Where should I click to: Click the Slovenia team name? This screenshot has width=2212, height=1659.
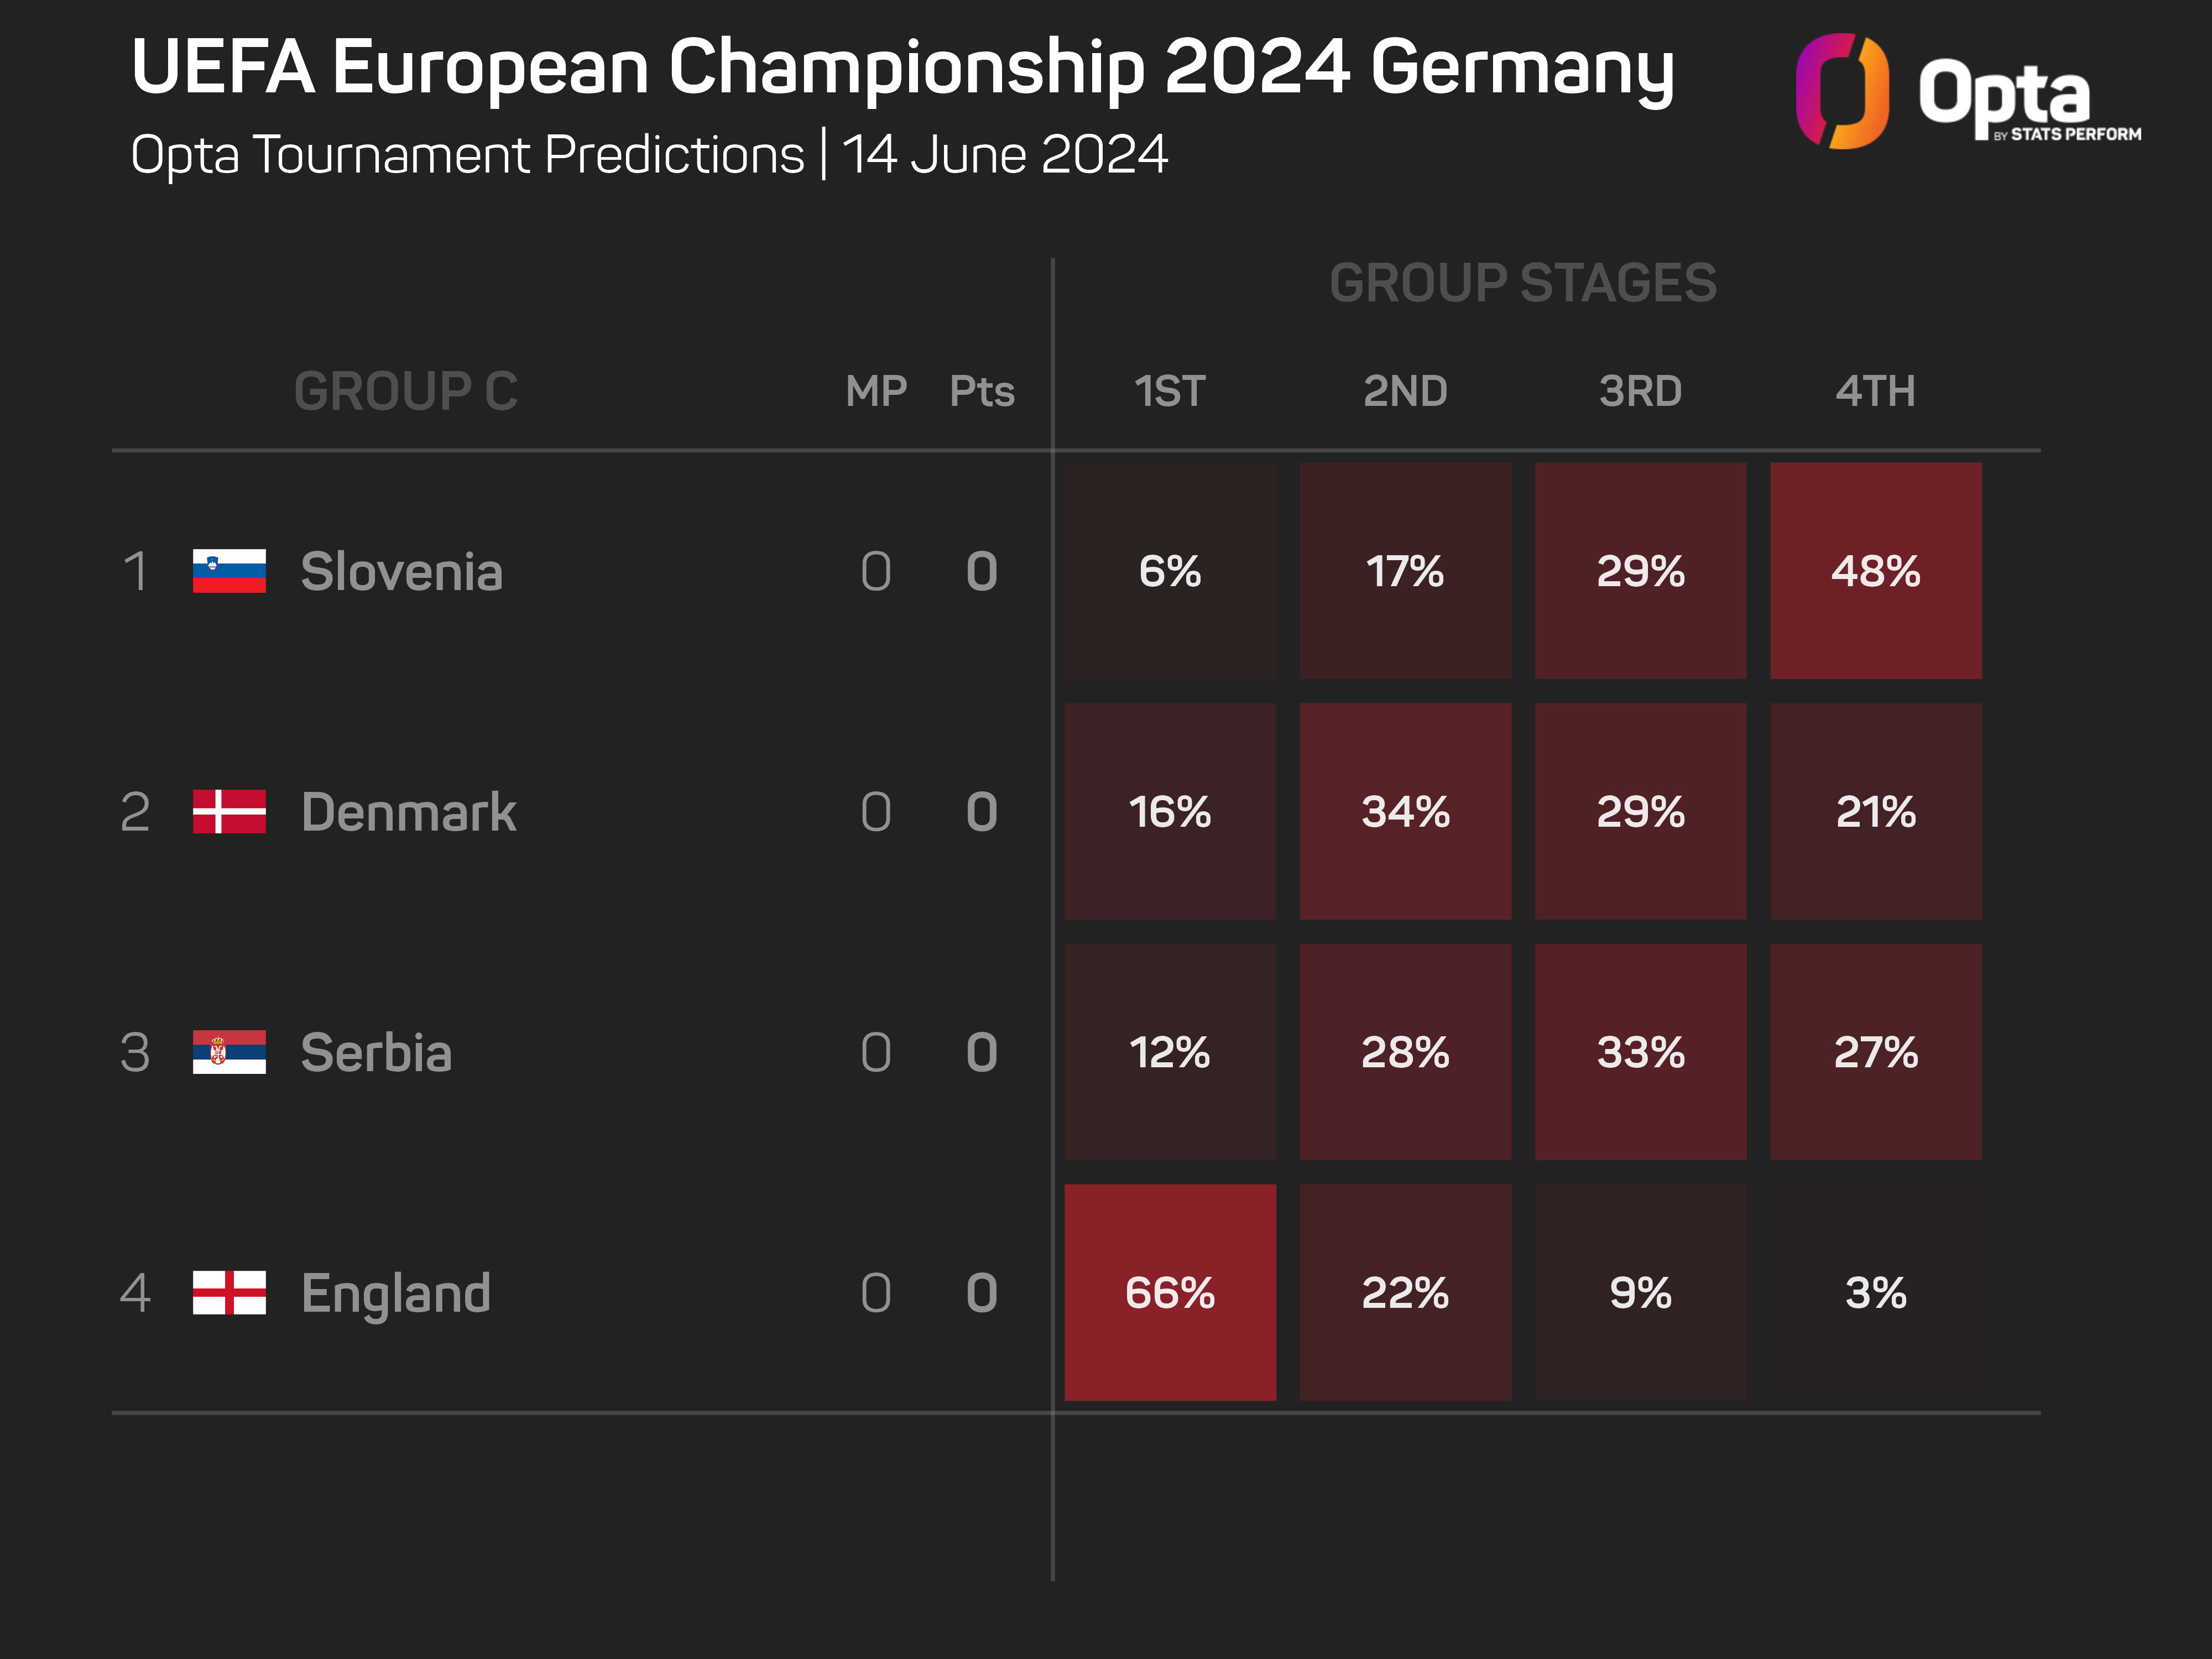point(401,571)
